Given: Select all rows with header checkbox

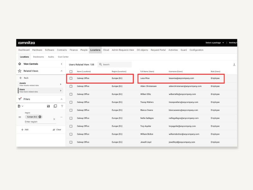Looking at the screenshot, I should point(71,72).
